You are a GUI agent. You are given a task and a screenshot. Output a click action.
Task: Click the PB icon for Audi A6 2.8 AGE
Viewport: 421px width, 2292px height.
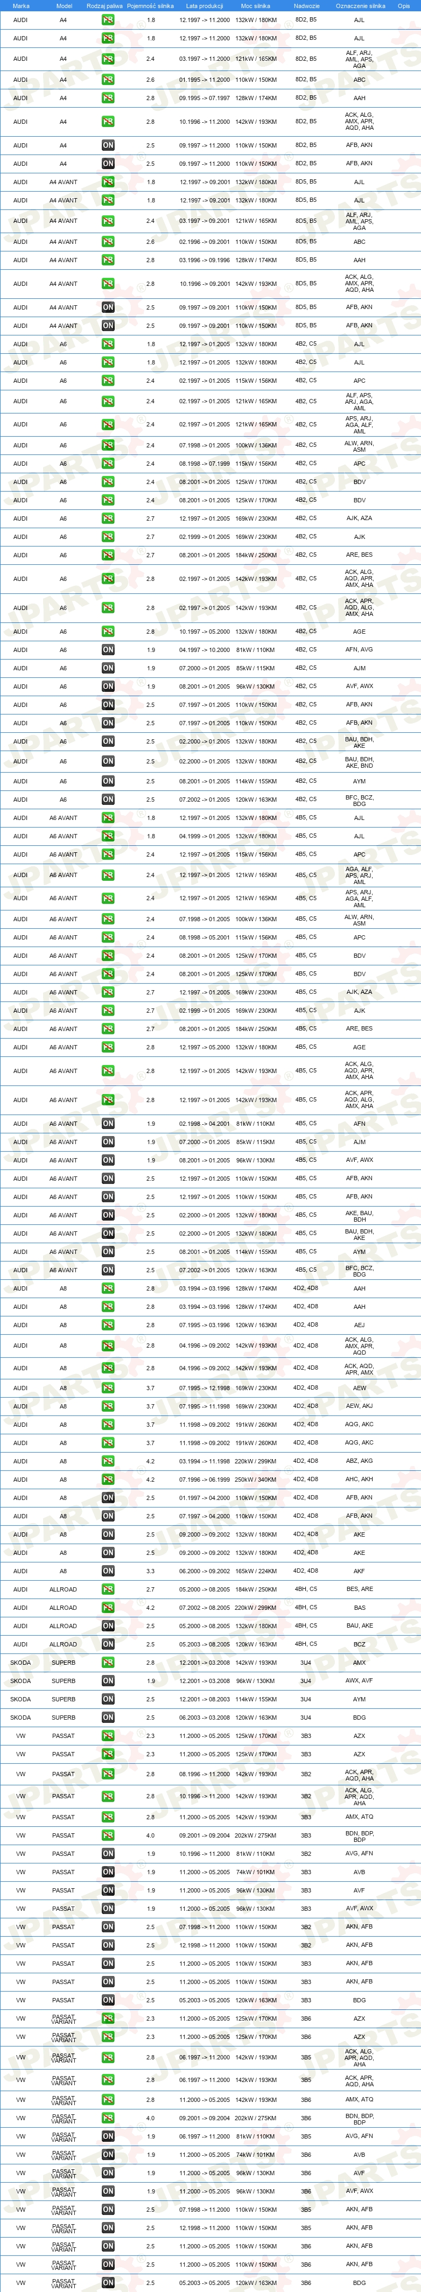108,632
